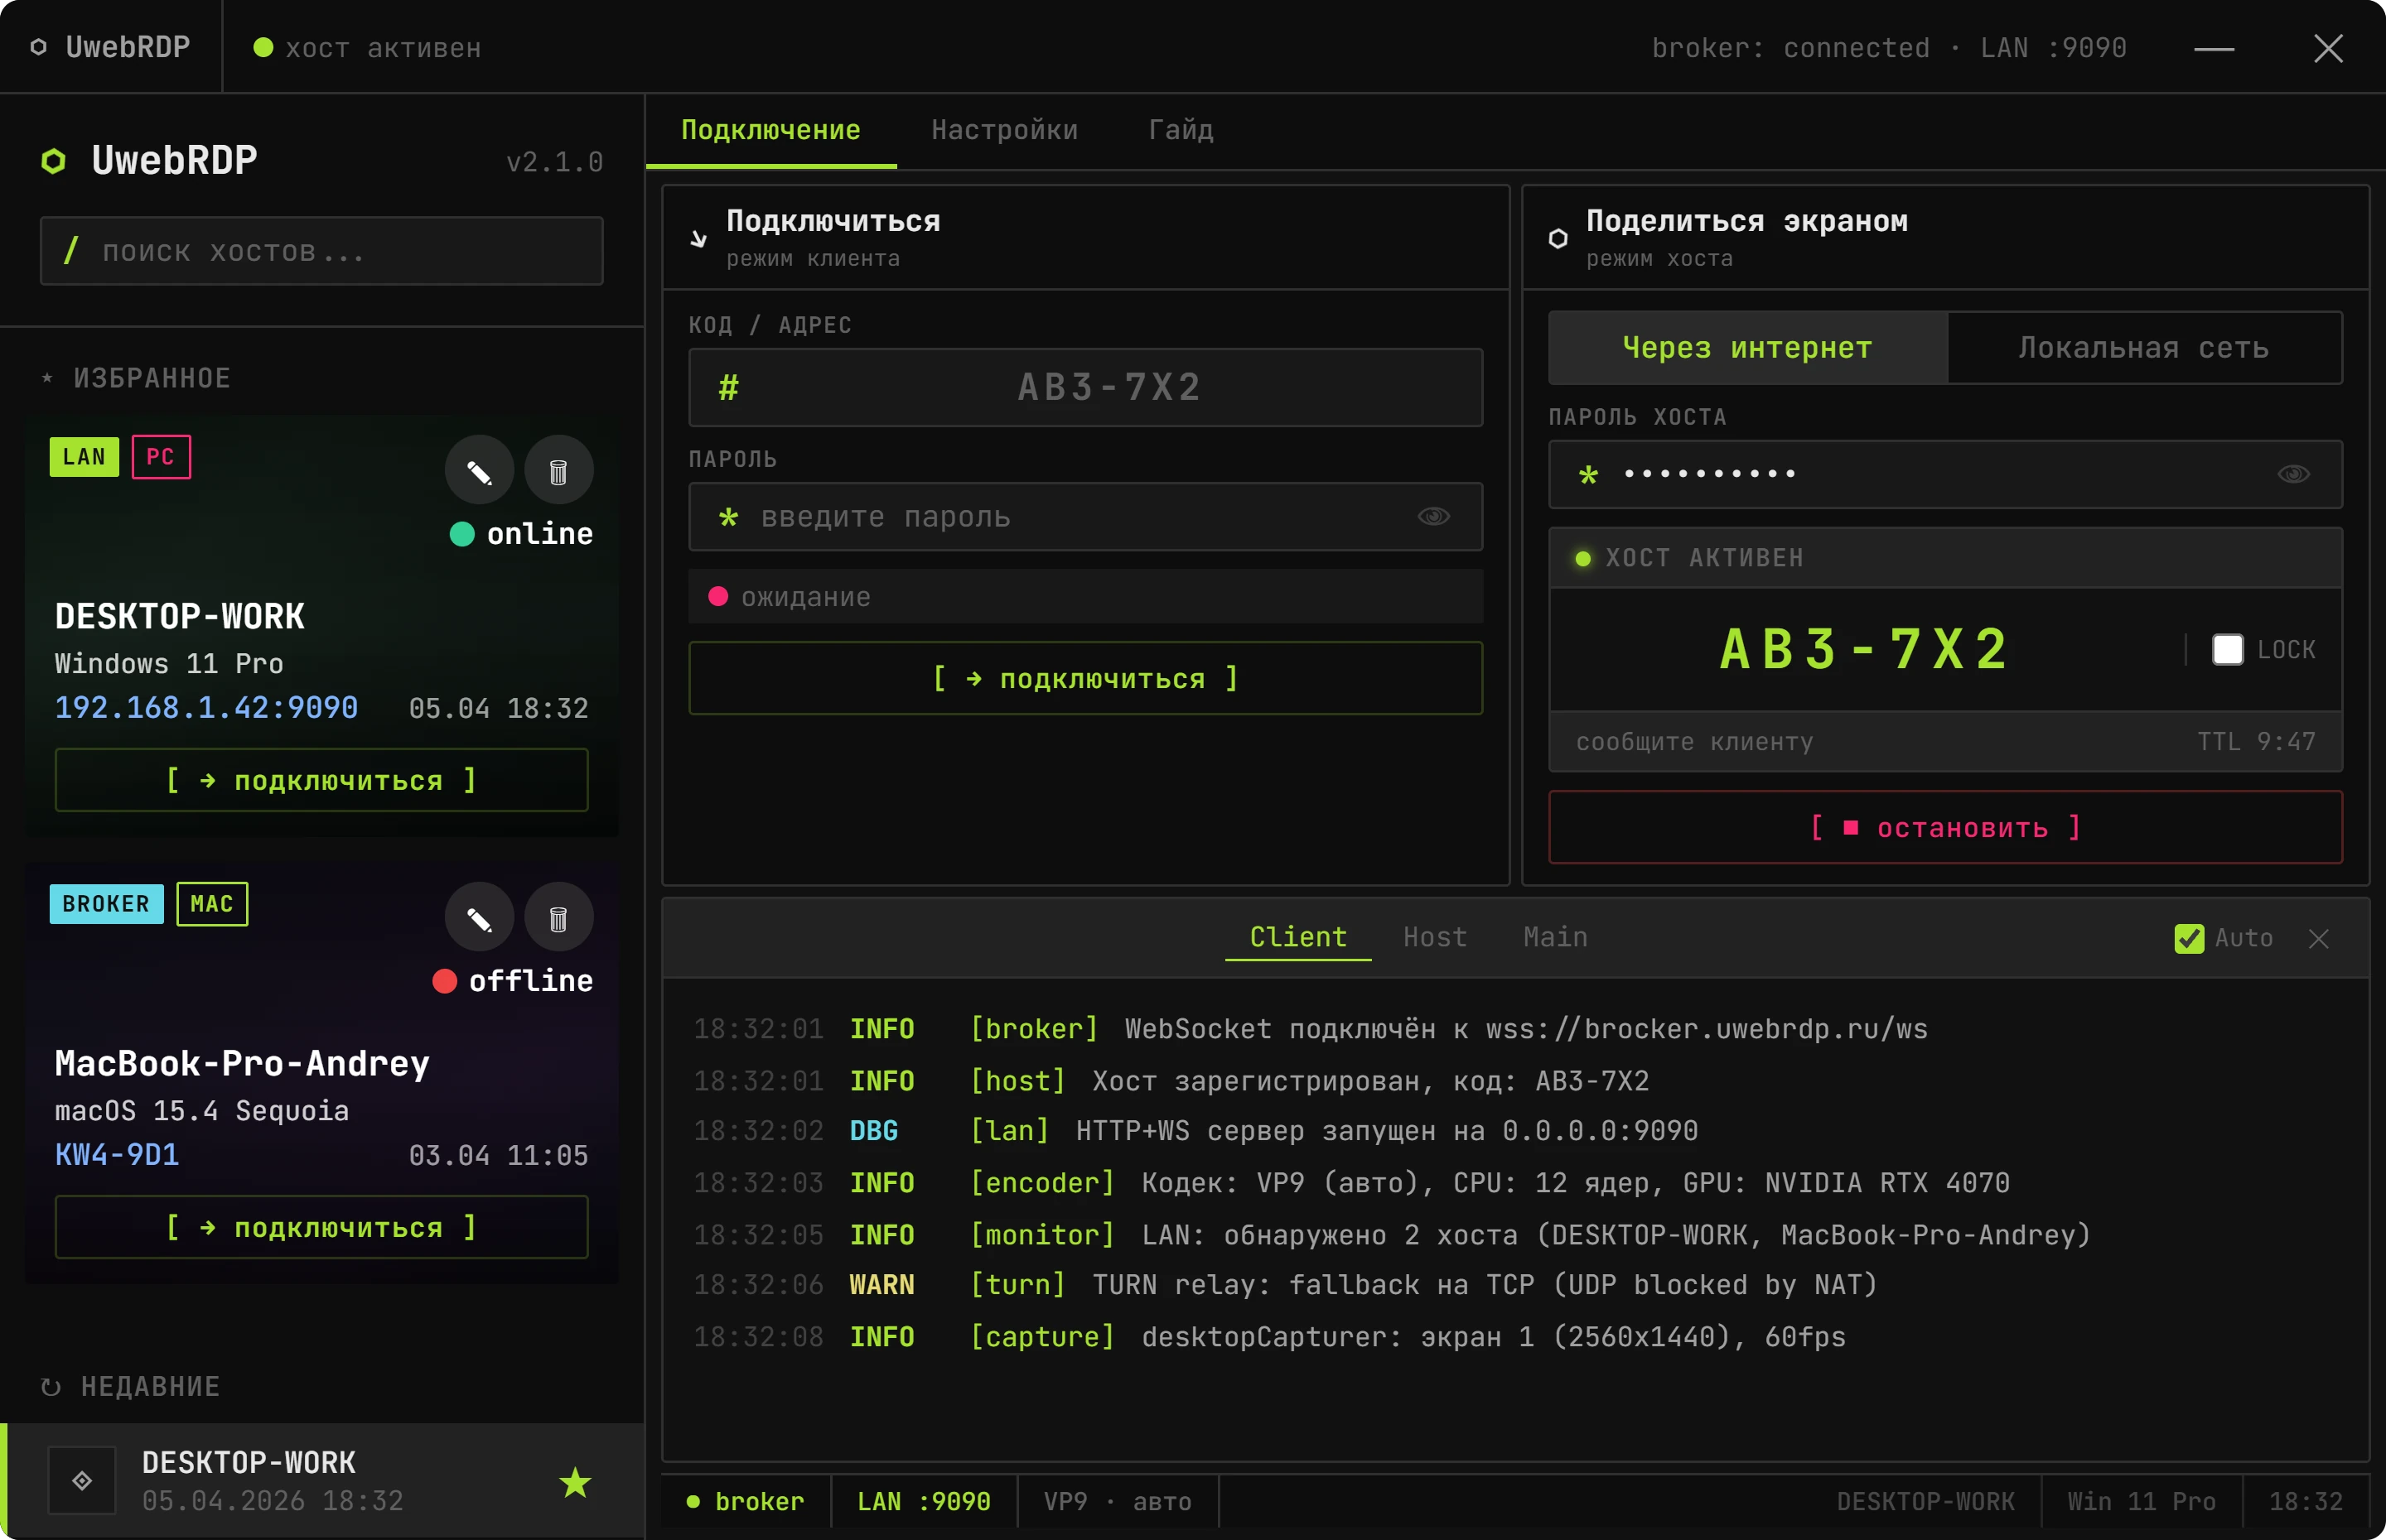This screenshot has height=1540, width=2386.
Task: Click the hexagon icon in the title bar
Action: pos(39,47)
